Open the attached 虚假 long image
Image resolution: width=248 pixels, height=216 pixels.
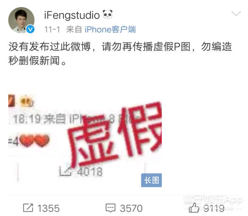[85, 138]
